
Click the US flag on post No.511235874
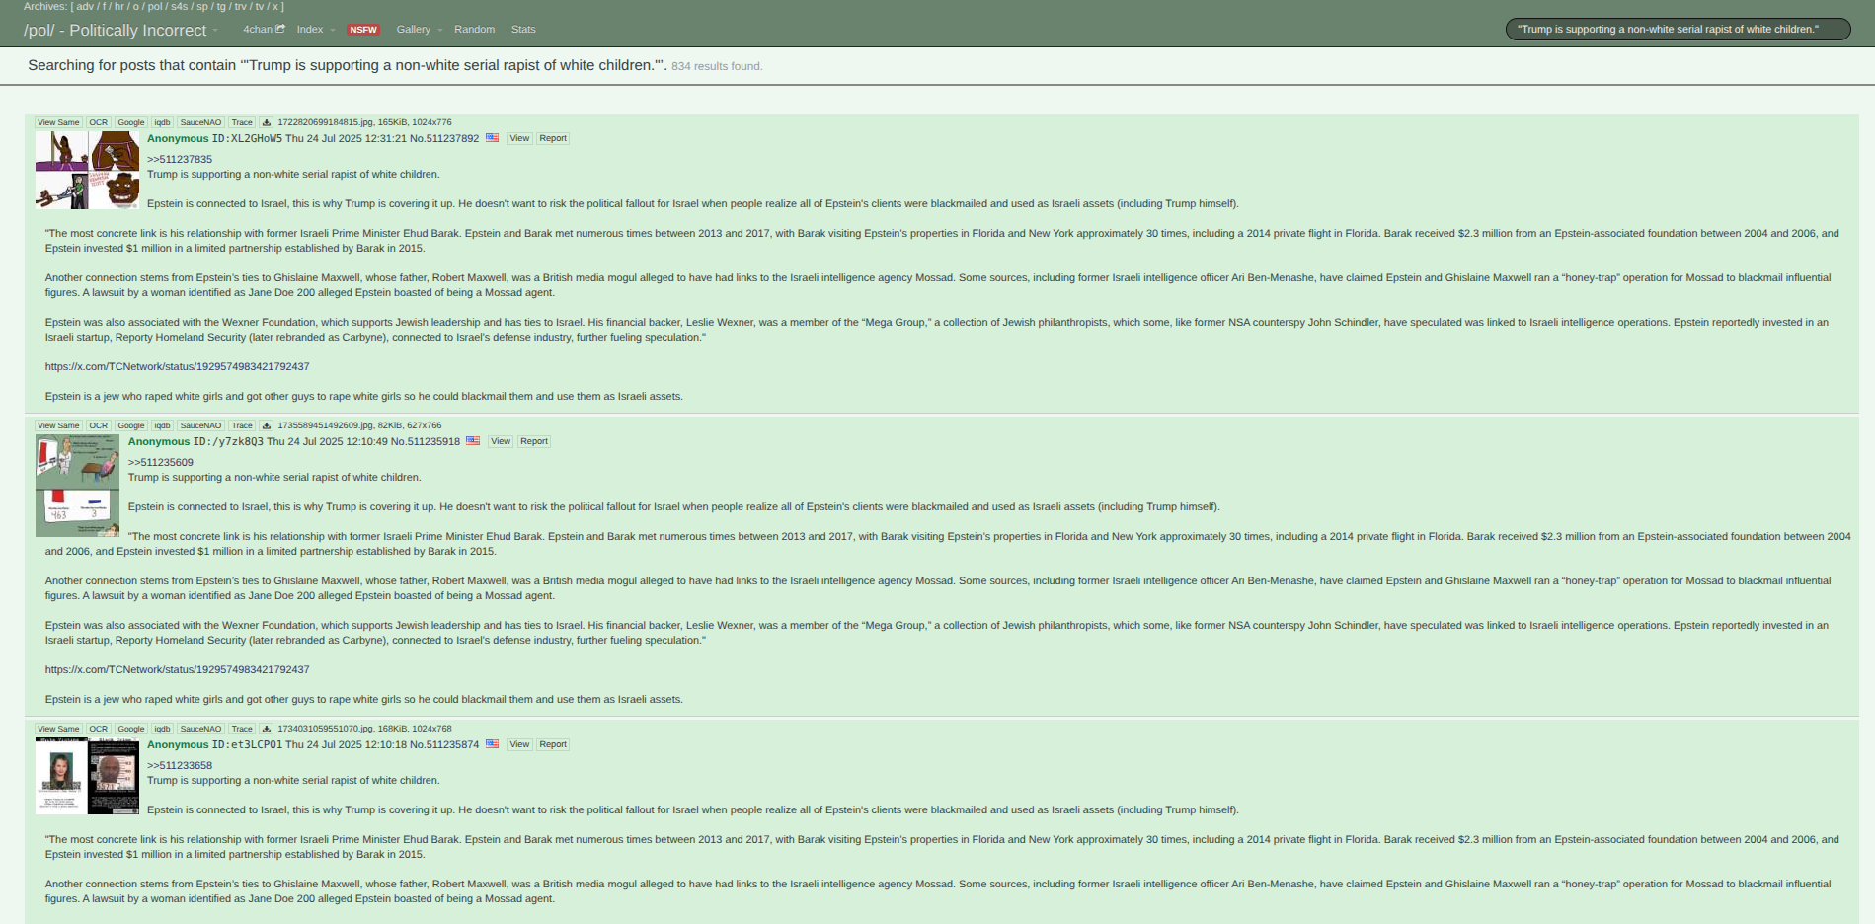click(492, 744)
